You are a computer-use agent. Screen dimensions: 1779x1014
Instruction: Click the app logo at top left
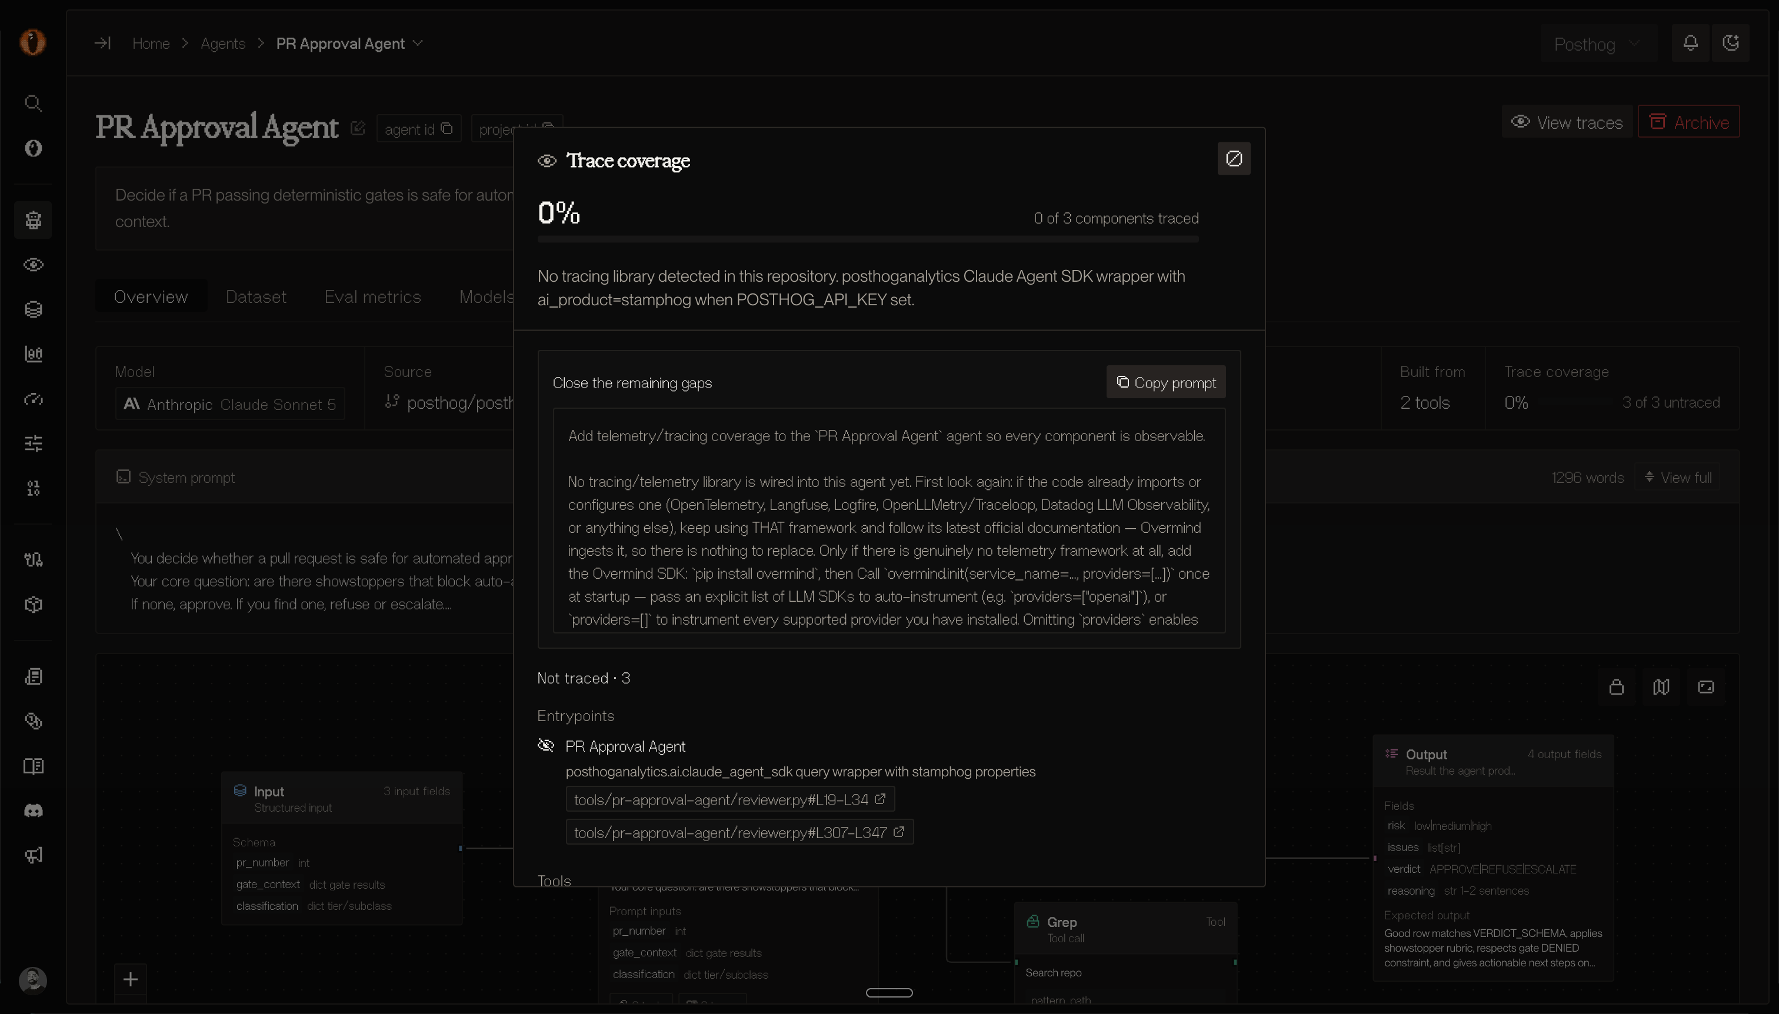(x=33, y=42)
